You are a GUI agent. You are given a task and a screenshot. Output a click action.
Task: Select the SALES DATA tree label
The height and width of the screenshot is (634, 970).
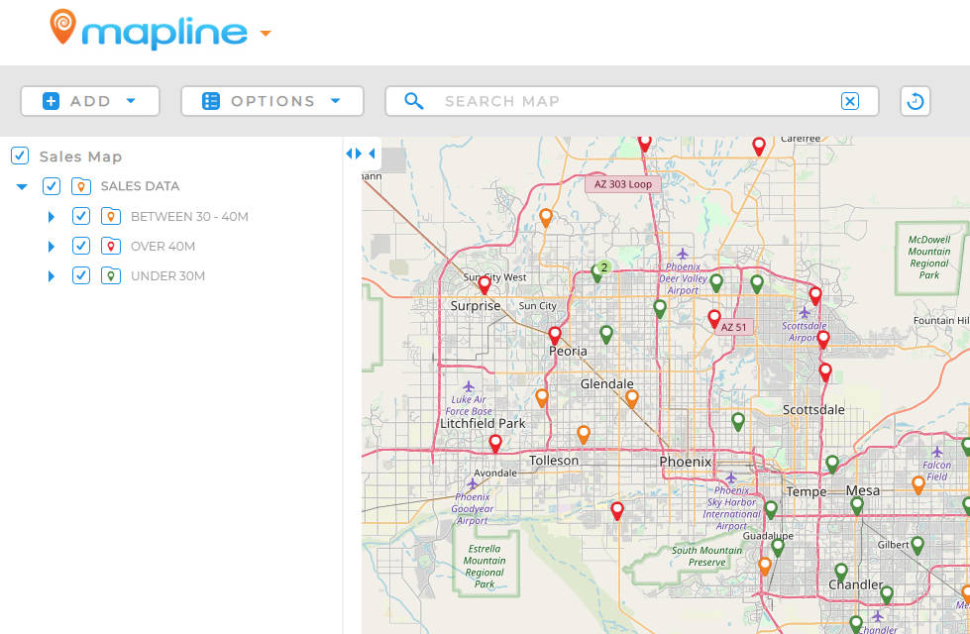pyautogui.click(x=140, y=186)
